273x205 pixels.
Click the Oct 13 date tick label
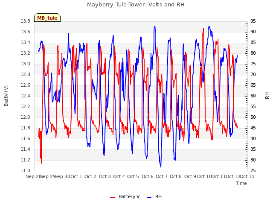247,176
